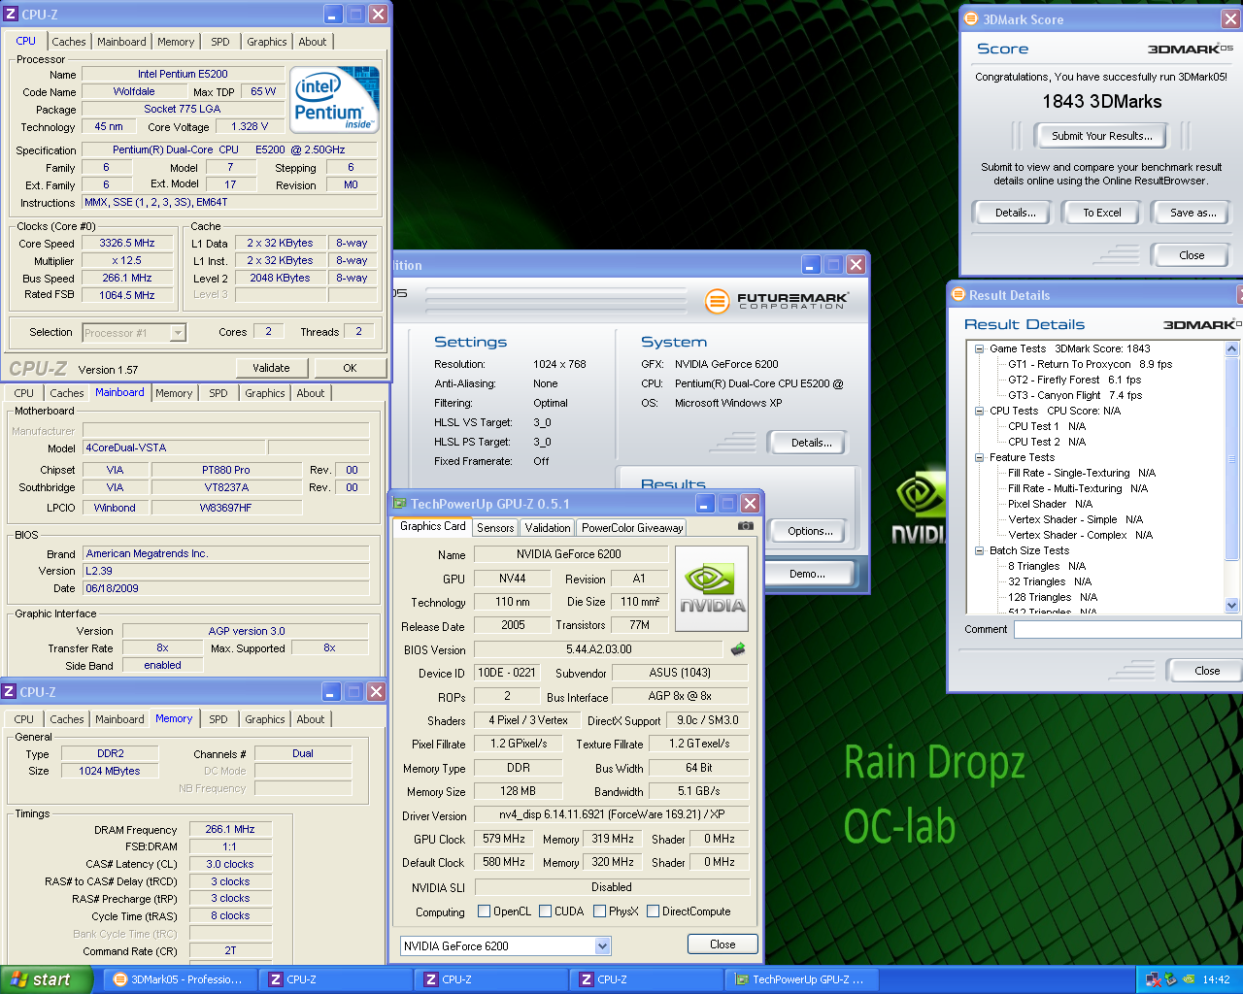Collapse the Game Tests tree node
Image resolution: width=1243 pixels, height=994 pixels.
[x=980, y=348]
